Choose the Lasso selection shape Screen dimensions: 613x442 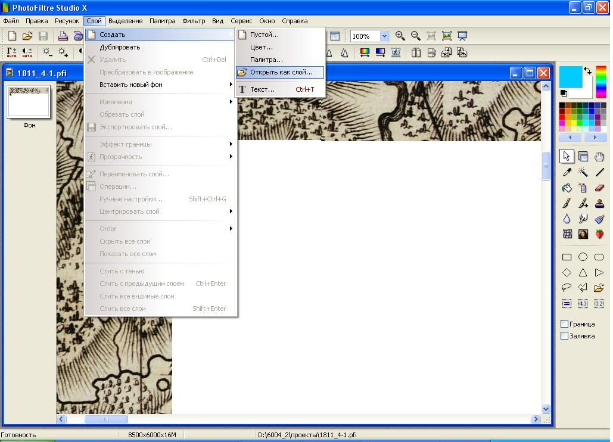click(567, 288)
